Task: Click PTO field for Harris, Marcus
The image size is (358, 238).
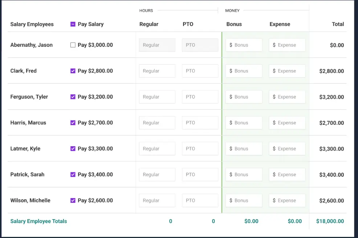Action: [x=200, y=123]
